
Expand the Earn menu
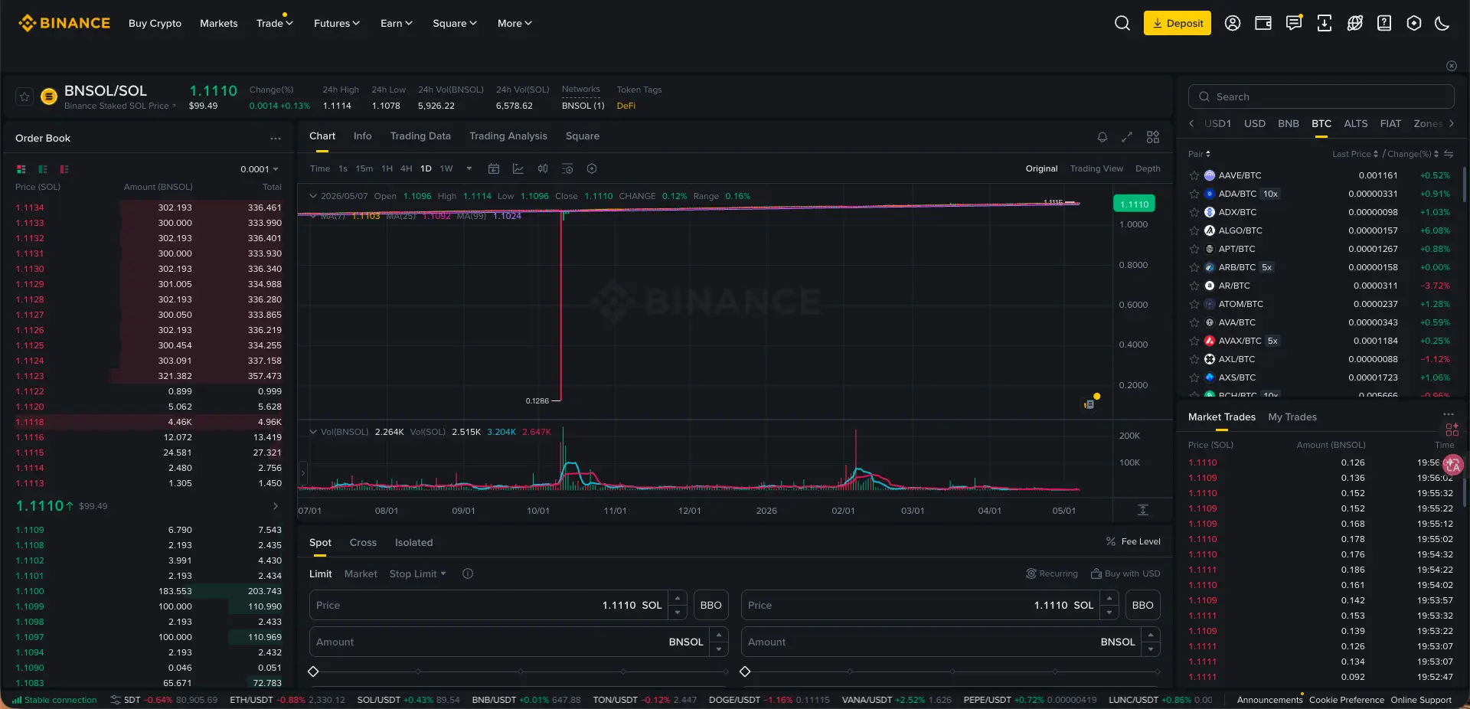[397, 23]
